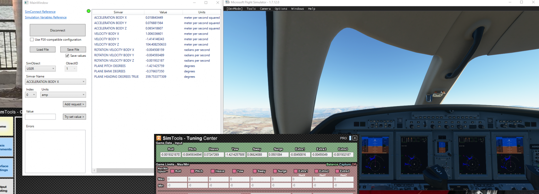Toggle the Extra3 Max/Min option box
This screenshot has height=194, width=539.
tap(337, 171)
